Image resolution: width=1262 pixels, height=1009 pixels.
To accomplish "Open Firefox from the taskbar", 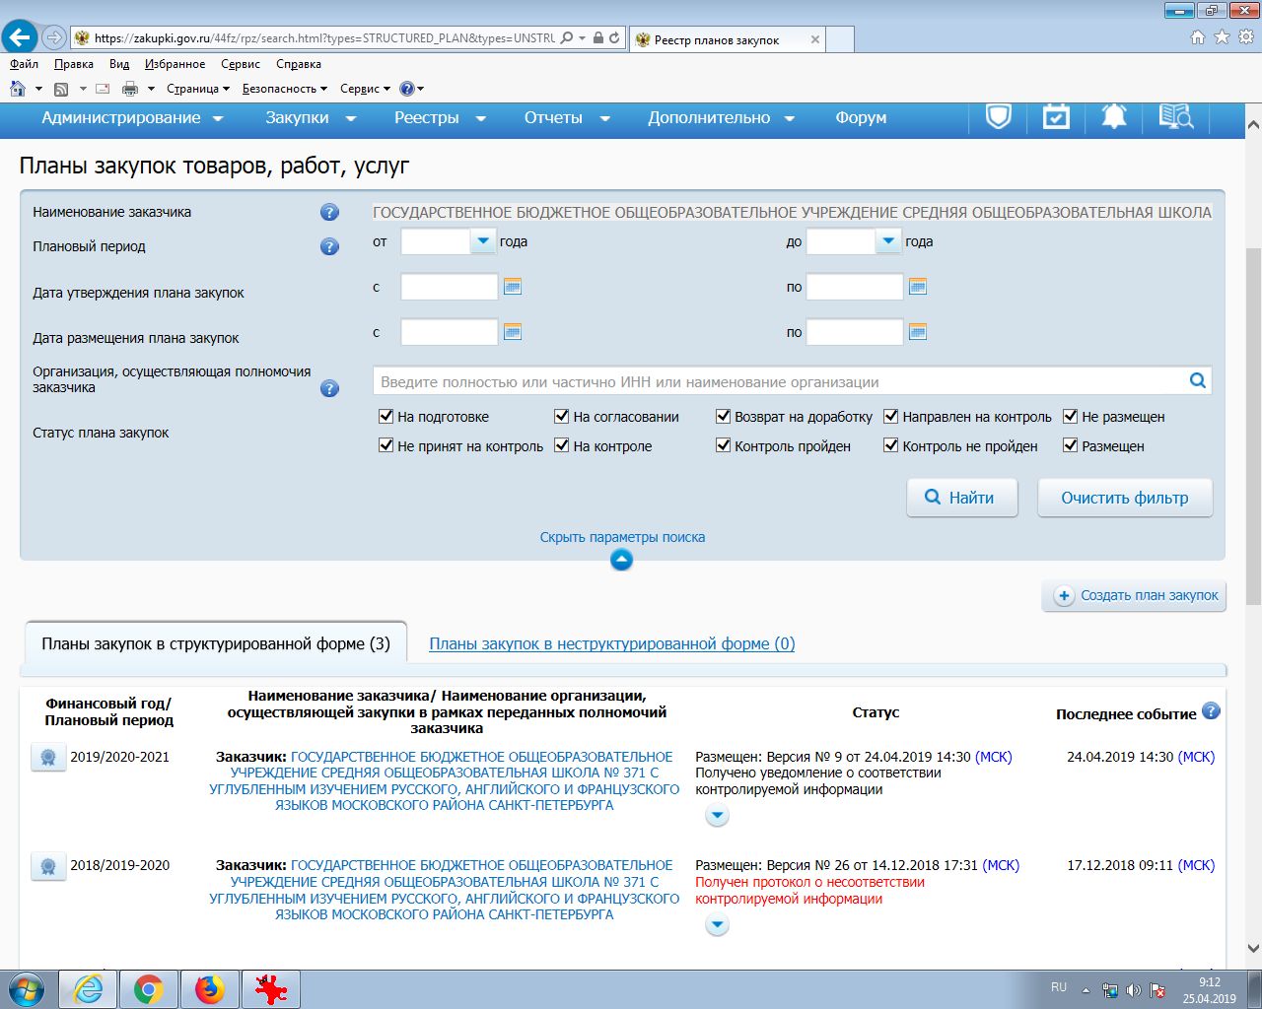I will click(209, 989).
